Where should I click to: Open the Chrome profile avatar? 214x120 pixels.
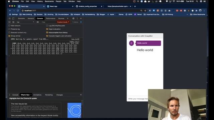200,10
